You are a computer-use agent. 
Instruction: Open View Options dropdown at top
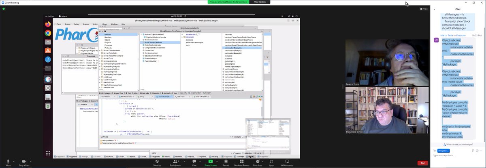pyautogui.click(x=260, y=2)
